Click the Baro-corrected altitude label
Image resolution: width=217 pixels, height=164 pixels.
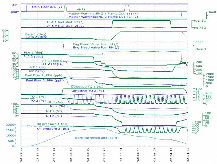coord(97,138)
